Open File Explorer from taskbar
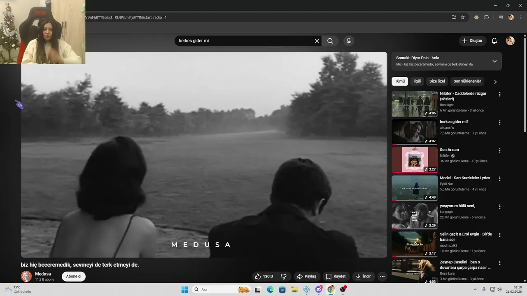The image size is (527, 296). 294,289
